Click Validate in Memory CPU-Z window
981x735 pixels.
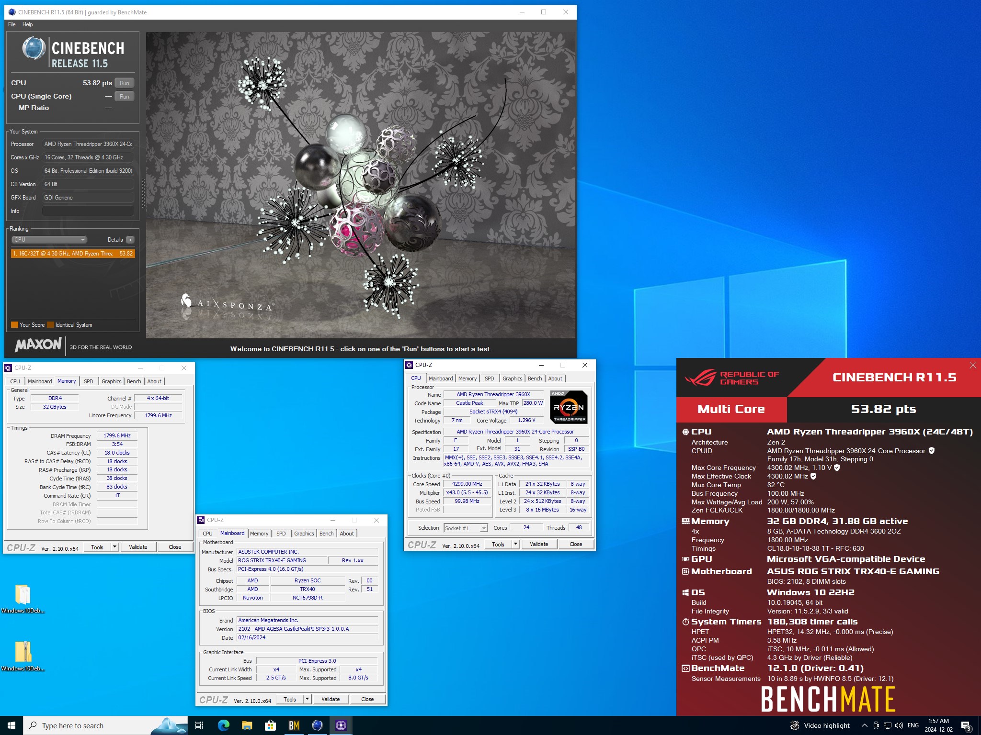coord(138,547)
